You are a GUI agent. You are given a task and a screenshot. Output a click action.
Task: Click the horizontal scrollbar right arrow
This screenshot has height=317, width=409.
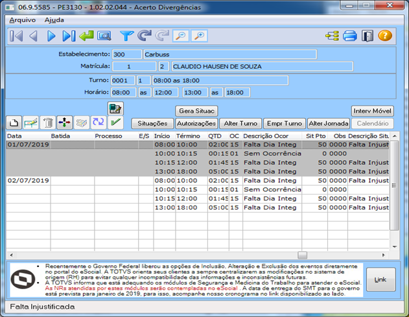tap(384, 255)
